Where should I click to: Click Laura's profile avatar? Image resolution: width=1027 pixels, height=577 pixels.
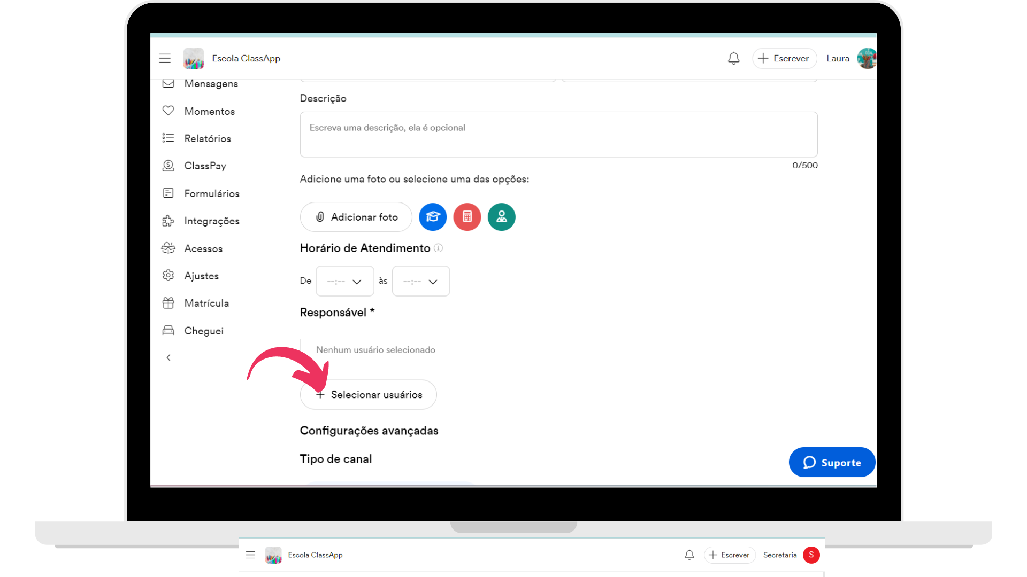867,58
